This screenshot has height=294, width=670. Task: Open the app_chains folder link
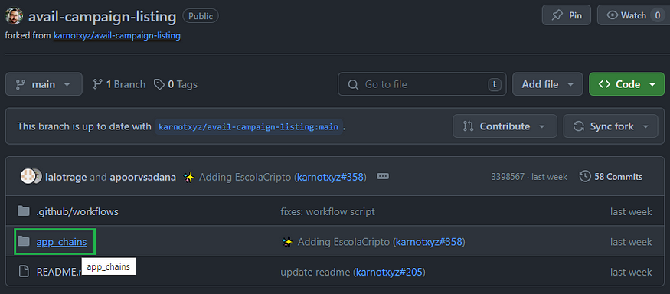pyautogui.click(x=61, y=242)
